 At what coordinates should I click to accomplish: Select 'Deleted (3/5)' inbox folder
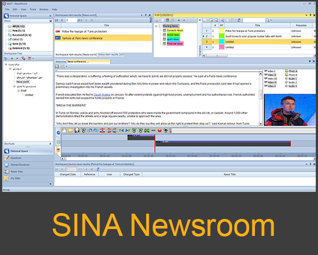click(21, 48)
